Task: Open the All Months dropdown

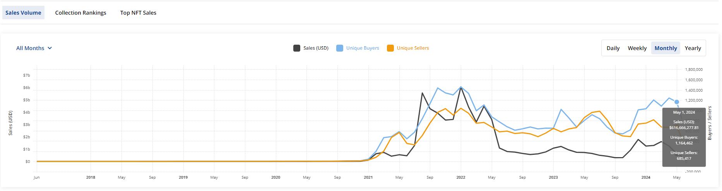Action: click(x=30, y=48)
